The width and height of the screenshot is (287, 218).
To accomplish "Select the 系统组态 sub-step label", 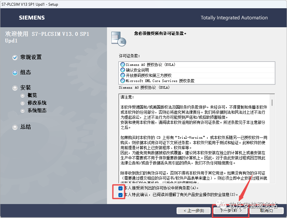I will [37, 110].
